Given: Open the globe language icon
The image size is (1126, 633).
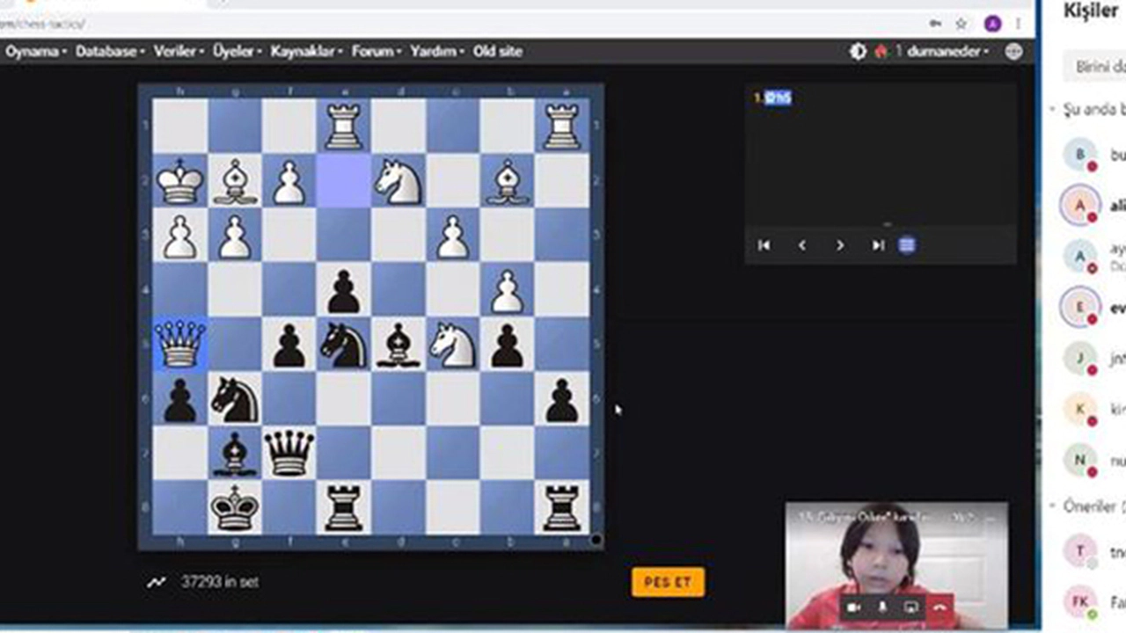Looking at the screenshot, I should click(x=1013, y=51).
